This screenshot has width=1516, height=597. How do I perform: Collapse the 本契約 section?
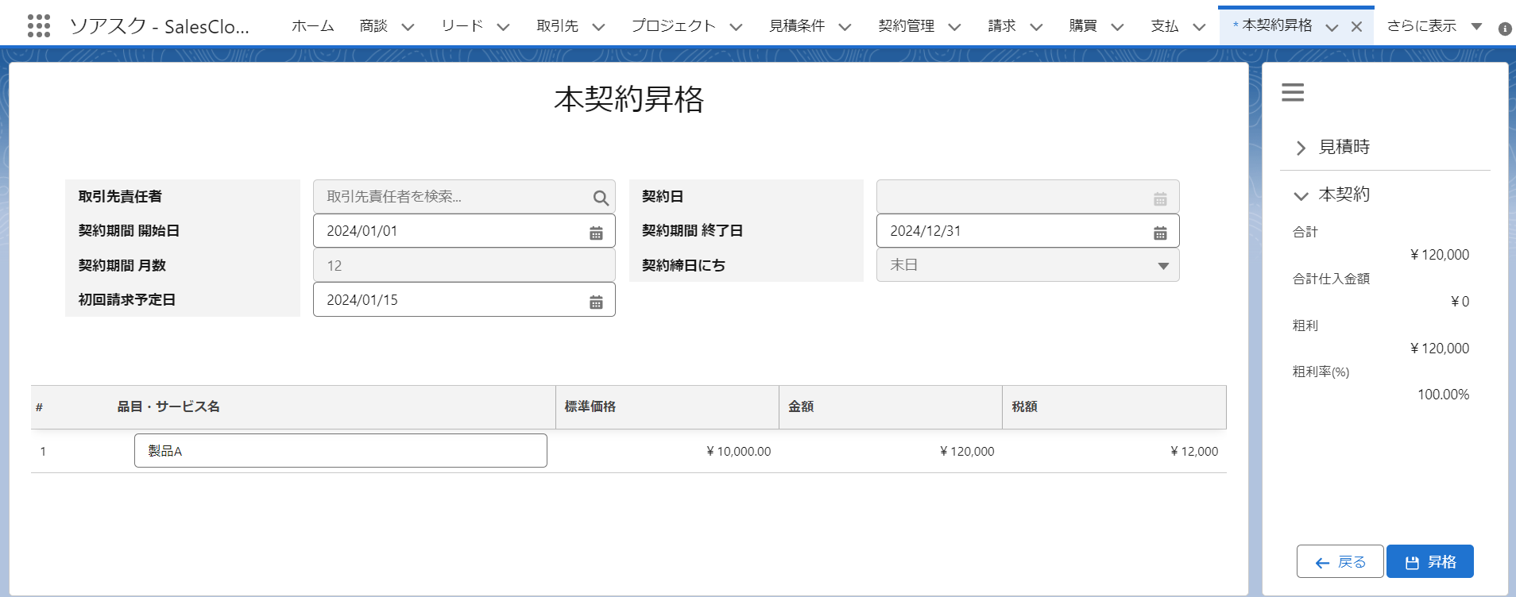(x=1301, y=195)
